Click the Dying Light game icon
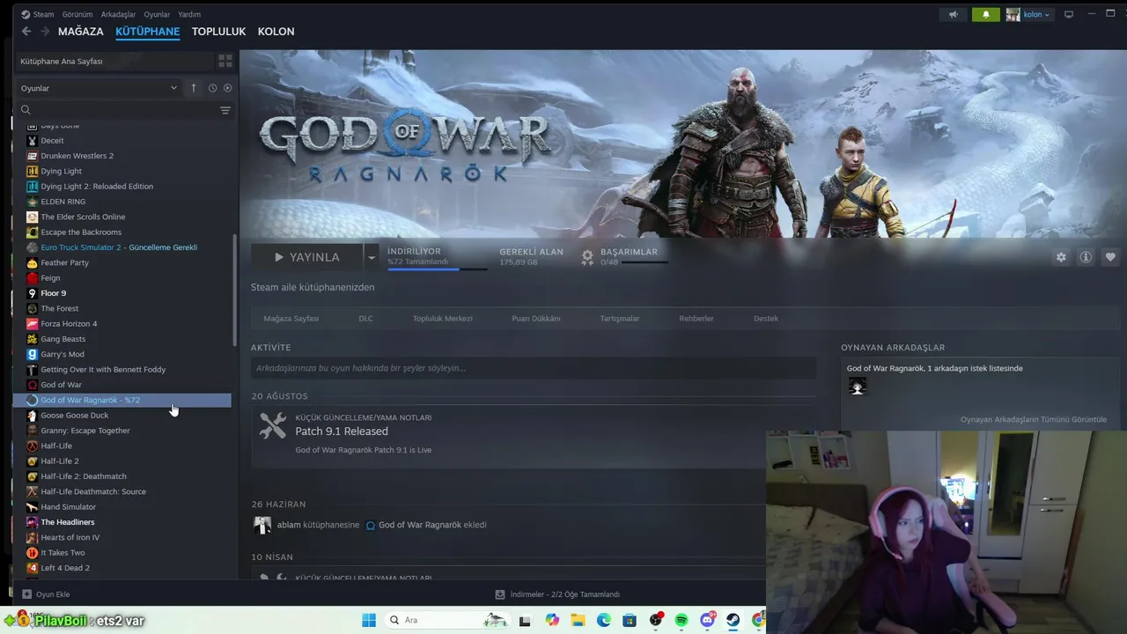 (33, 171)
